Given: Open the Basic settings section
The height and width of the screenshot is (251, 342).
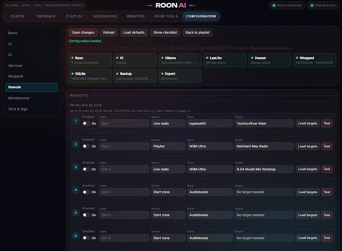Looking at the screenshot, I should [x=32, y=33].
